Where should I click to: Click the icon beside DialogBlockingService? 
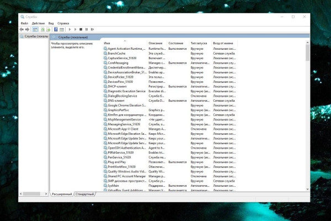pos(105,96)
